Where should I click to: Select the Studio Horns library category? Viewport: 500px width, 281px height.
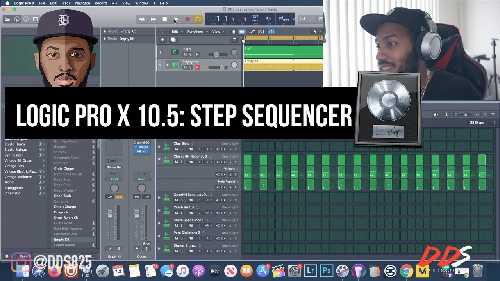(x=15, y=144)
